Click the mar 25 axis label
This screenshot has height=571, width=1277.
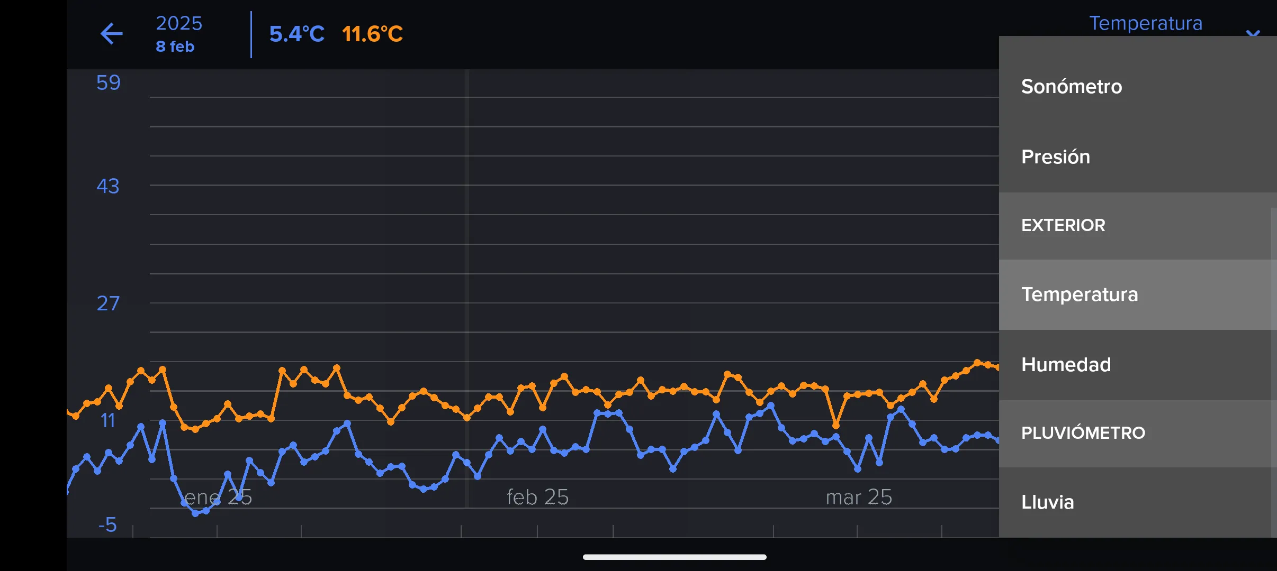point(858,497)
